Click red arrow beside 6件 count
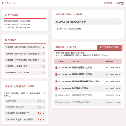Viewport: 126px width, 126px height. tap(43, 113)
